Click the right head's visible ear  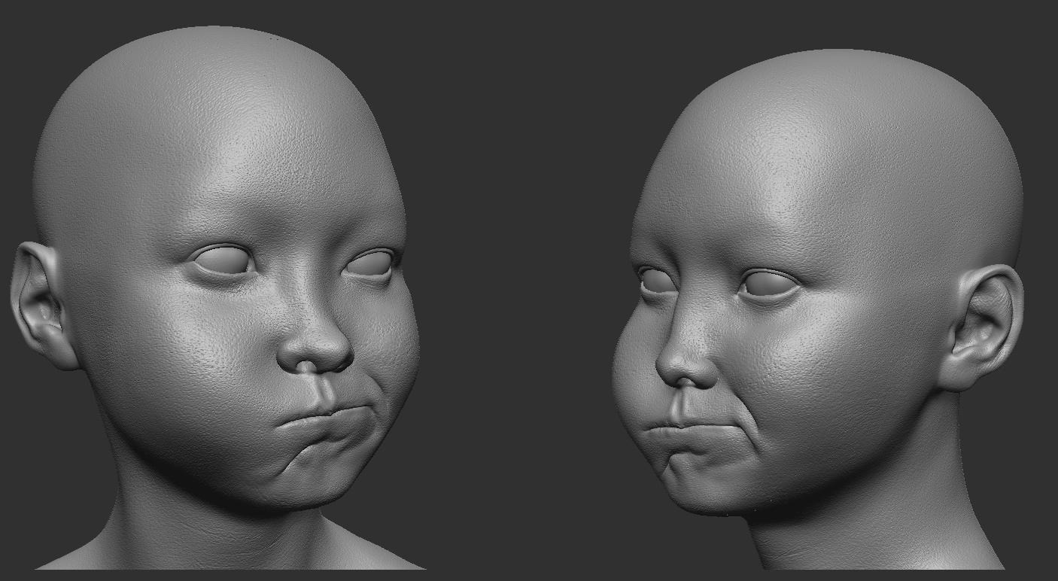click(985, 326)
